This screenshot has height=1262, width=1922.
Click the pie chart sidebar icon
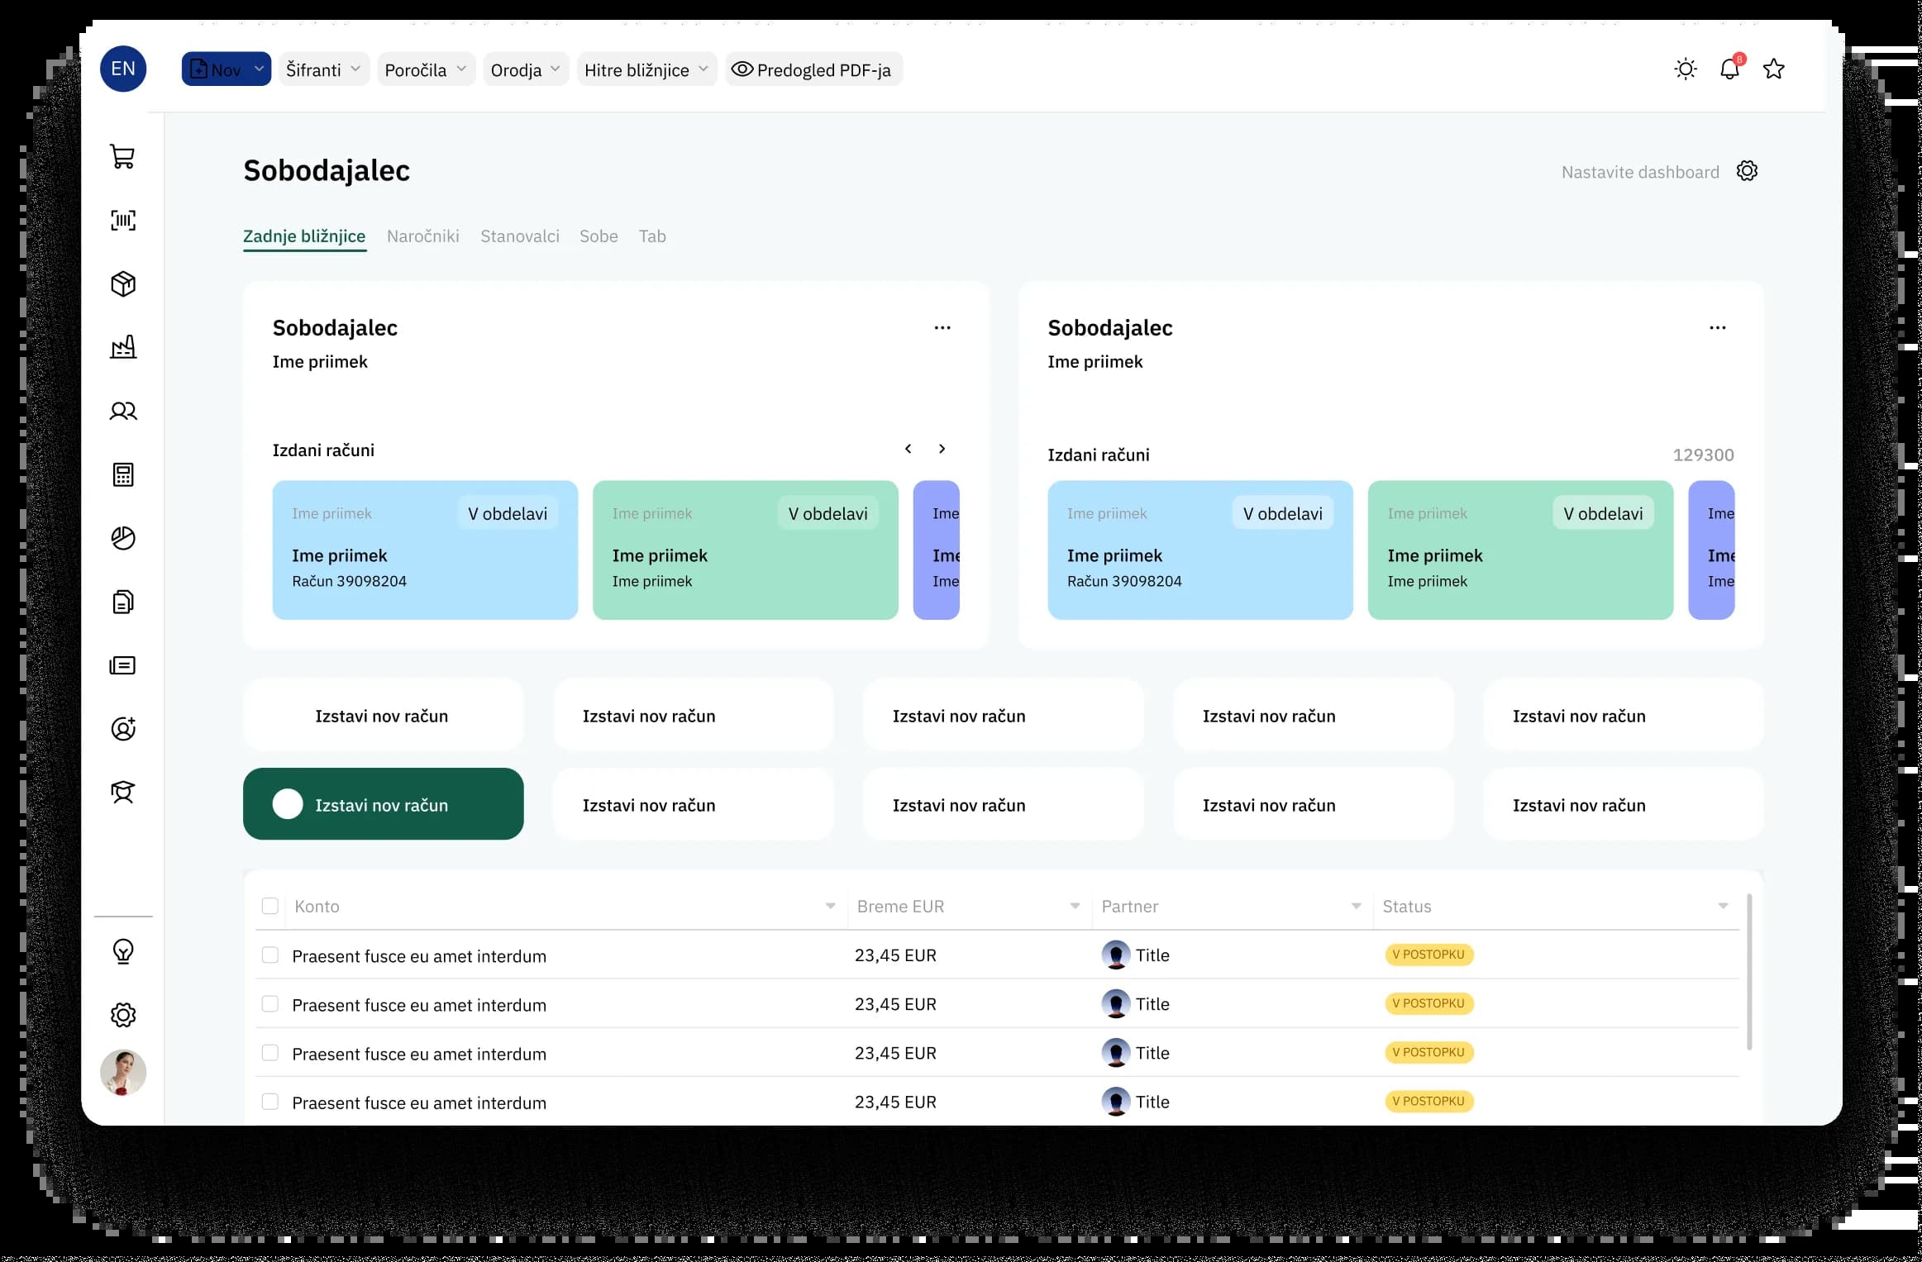click(123, 538)
